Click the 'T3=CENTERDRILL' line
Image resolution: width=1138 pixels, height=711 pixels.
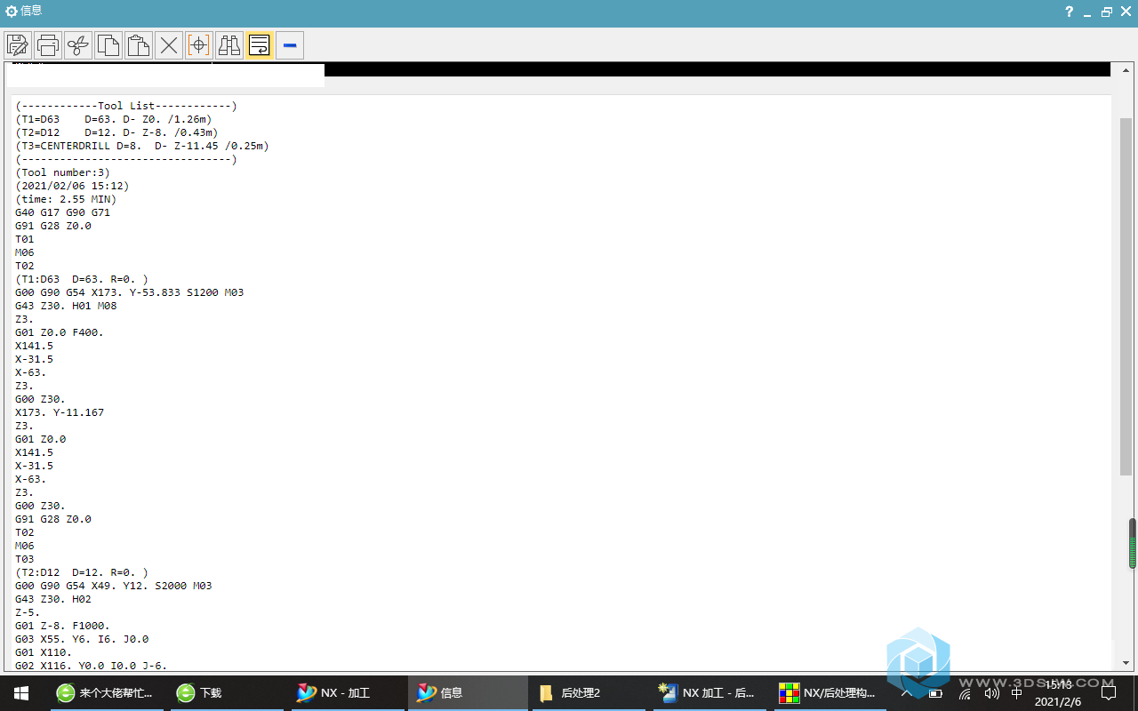142,146
